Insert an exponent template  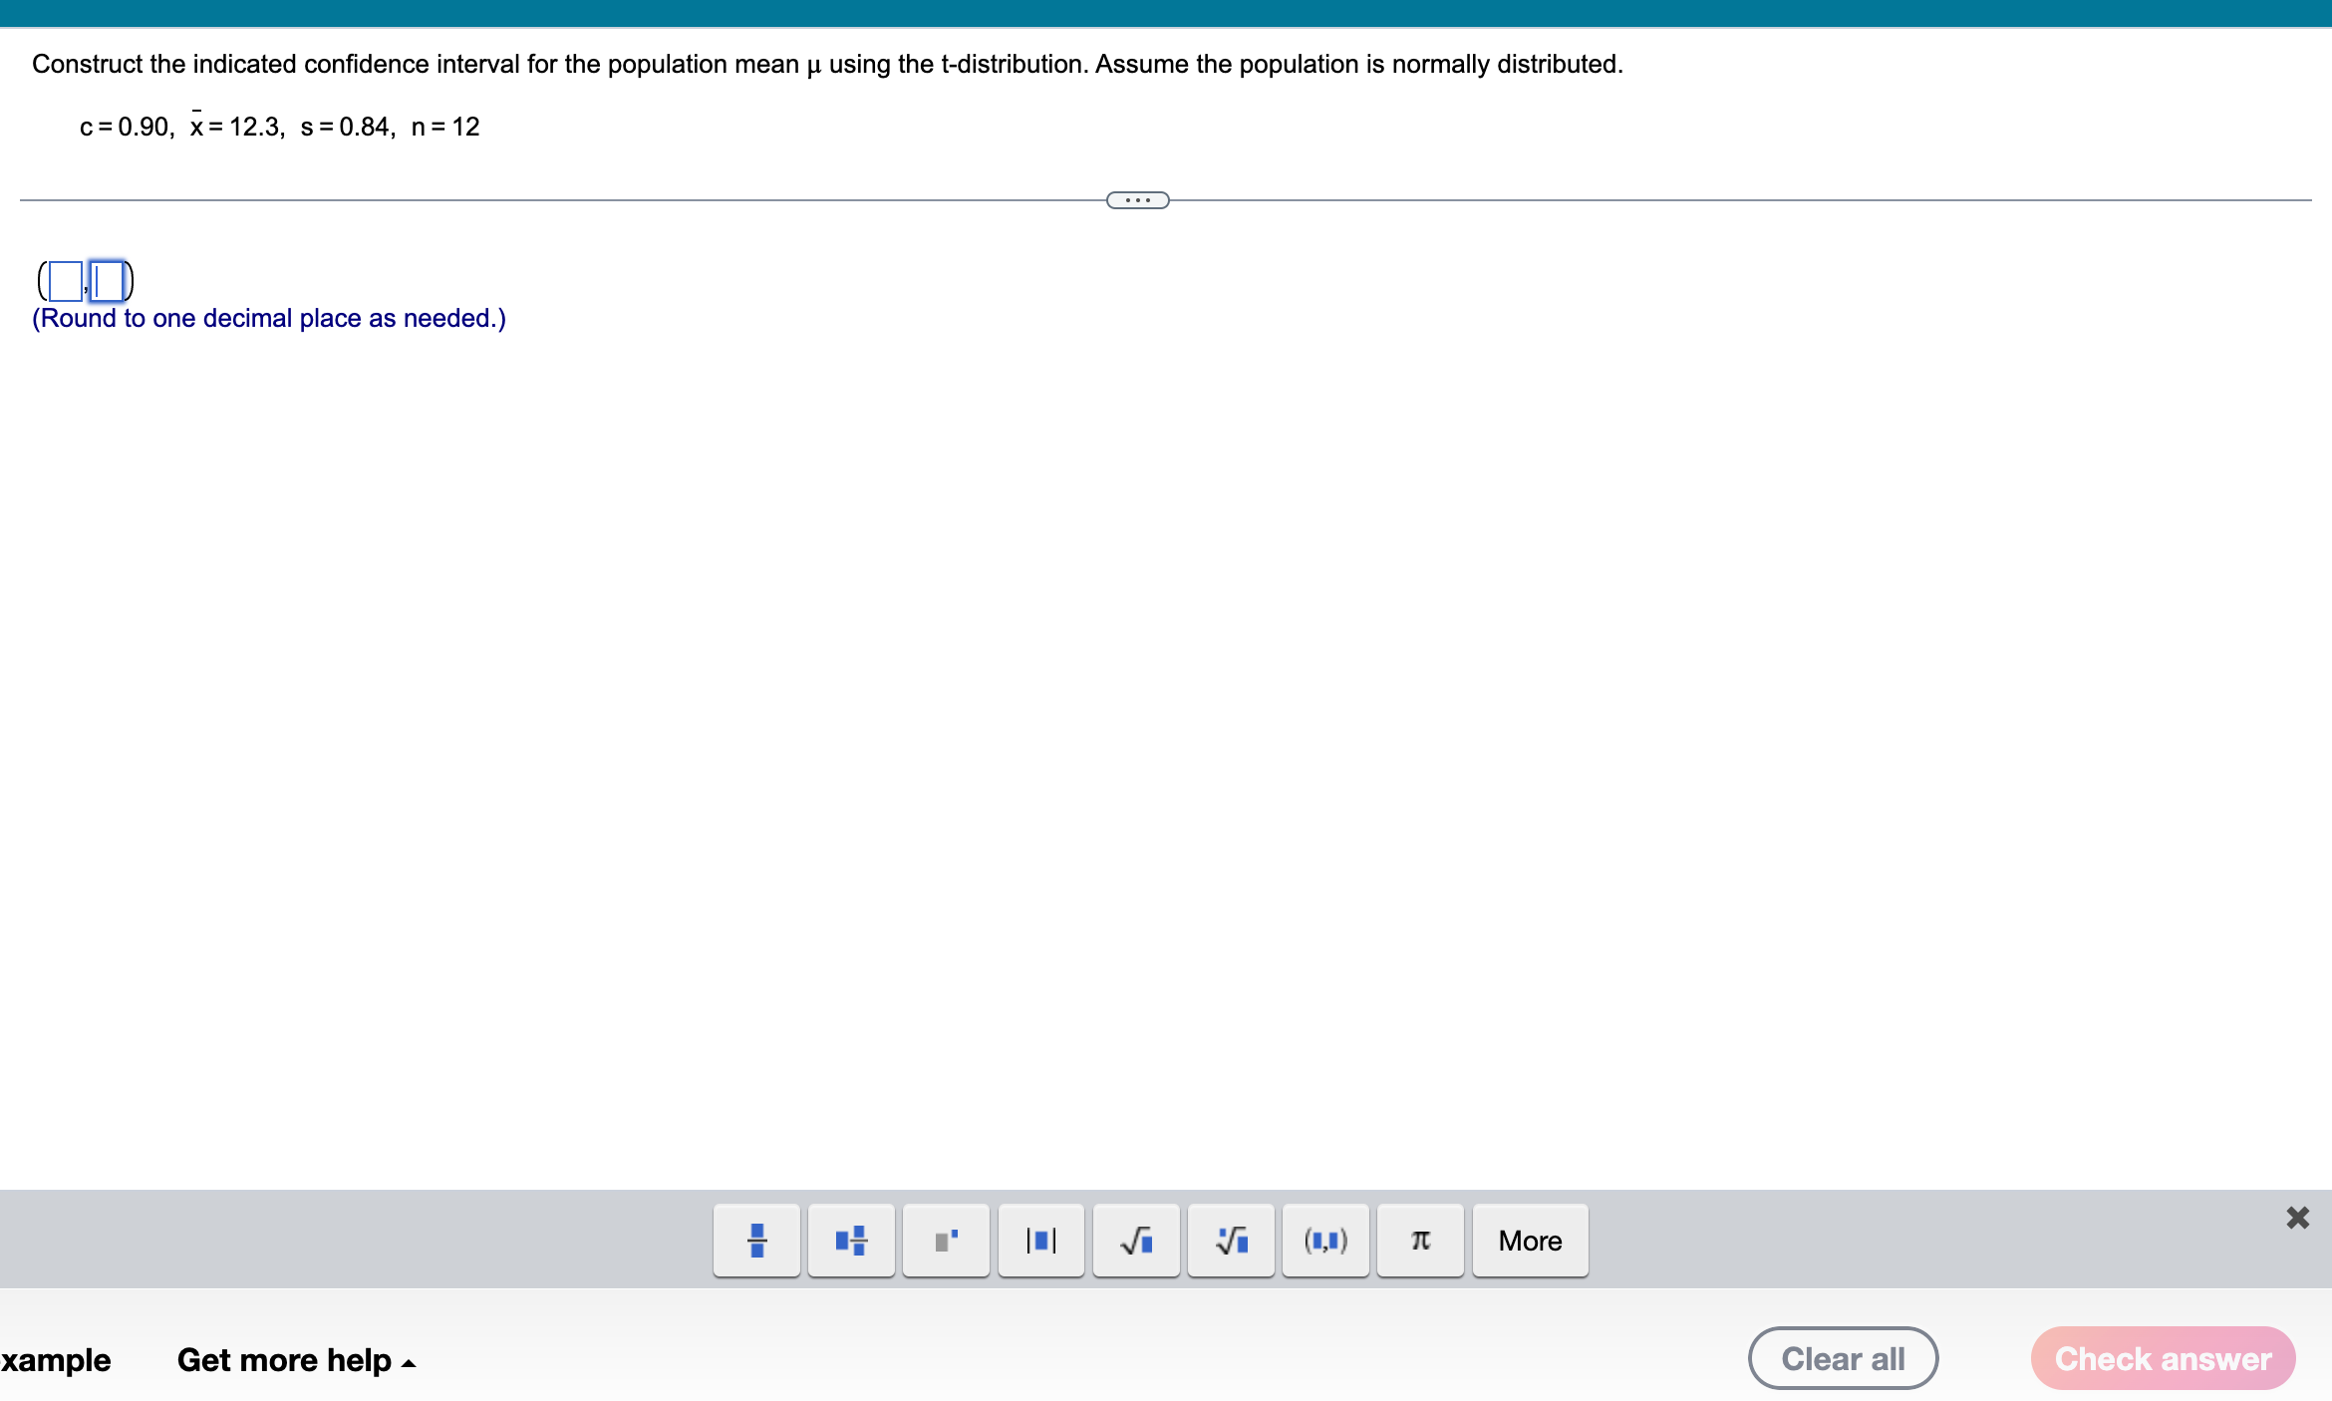click(945, 1240)
